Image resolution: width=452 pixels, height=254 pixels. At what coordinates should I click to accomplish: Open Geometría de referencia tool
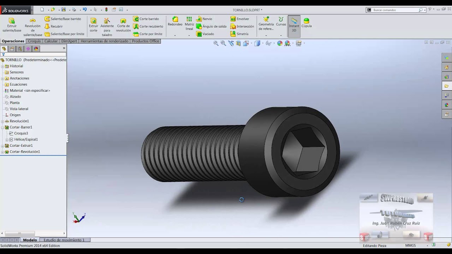tap(266, 23)
